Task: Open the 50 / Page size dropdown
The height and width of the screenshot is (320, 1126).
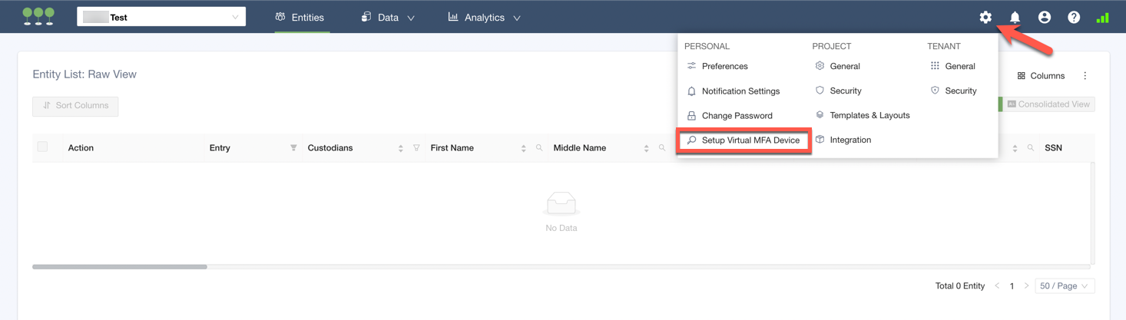Action: pyautogui.click(x=1064, y=286)
